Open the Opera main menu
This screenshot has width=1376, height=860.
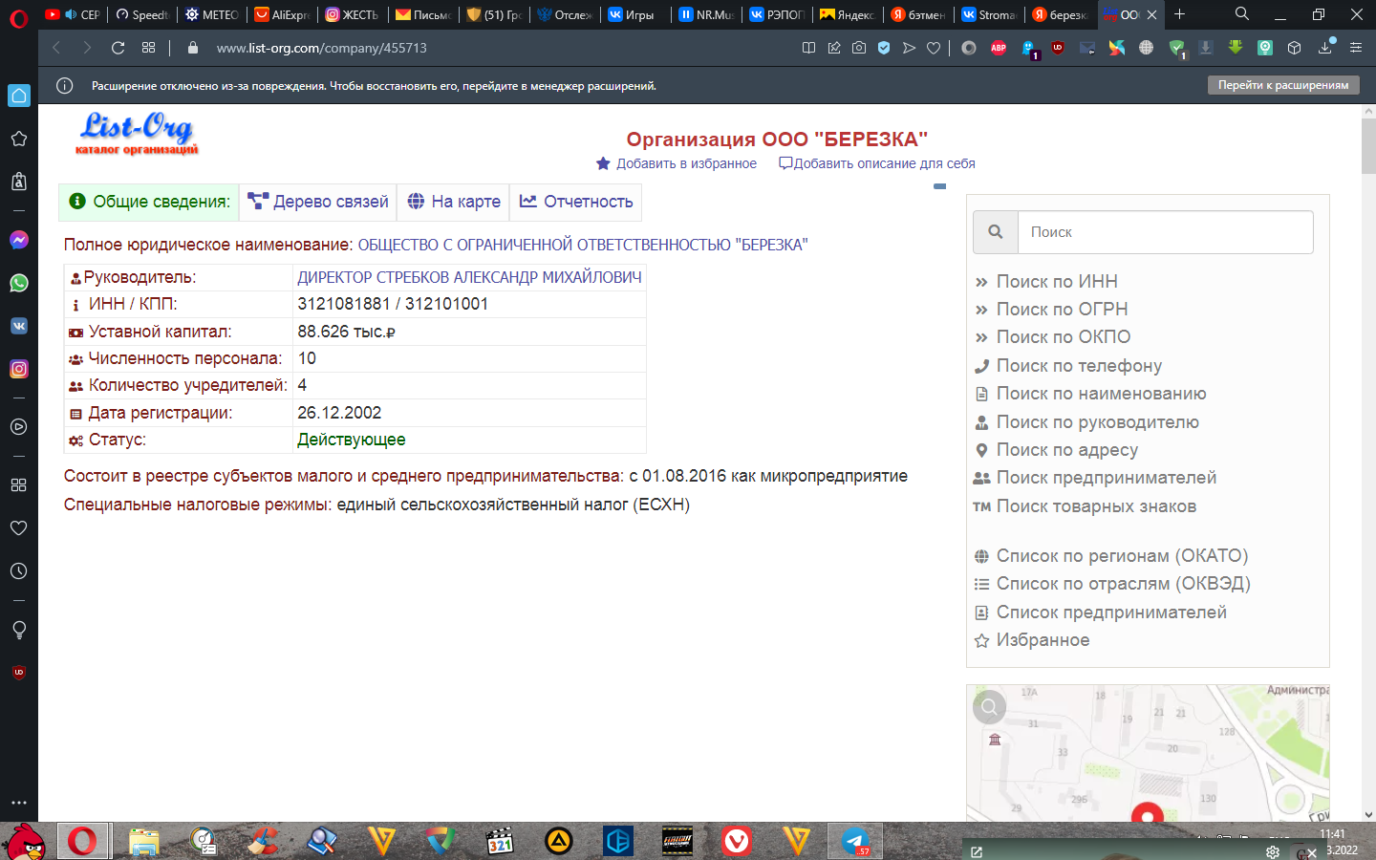pyautogui.click(x=18, y=16)
